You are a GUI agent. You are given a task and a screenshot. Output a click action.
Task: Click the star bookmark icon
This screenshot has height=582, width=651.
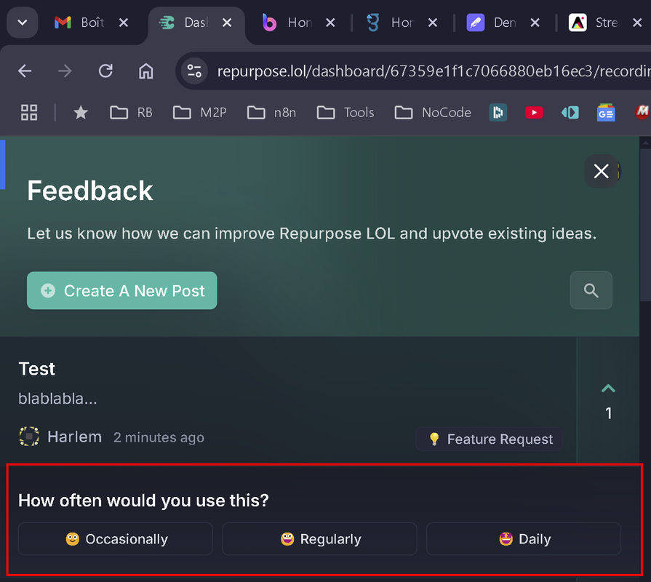pos(81,113)
